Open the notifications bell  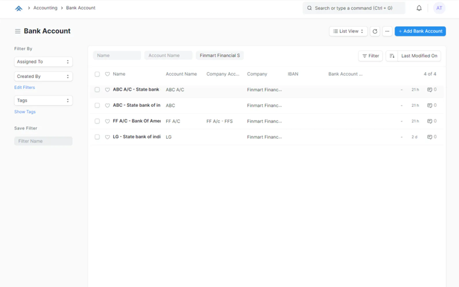[x=419, y=8]
